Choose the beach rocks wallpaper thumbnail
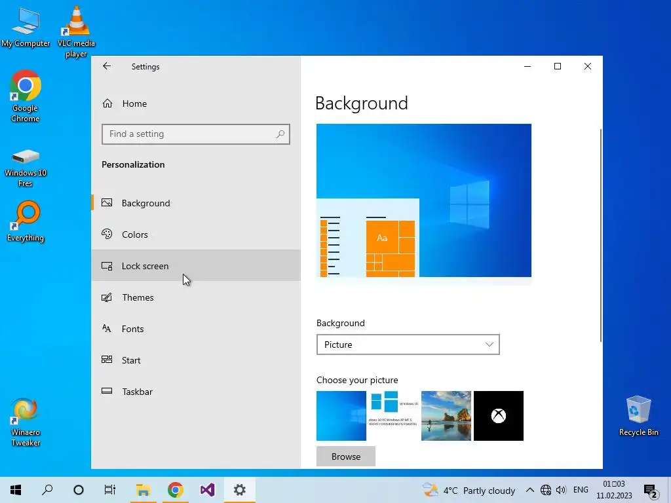The width and height of the screenshot is (671, 503). pos(446,416)
